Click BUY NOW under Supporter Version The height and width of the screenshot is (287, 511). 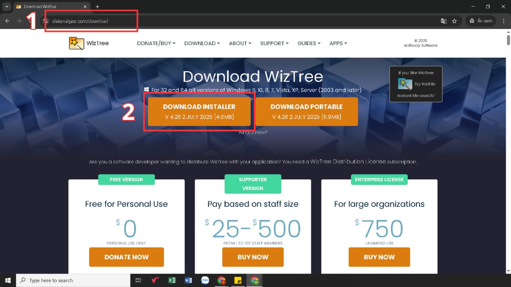[x=253, y=257]
